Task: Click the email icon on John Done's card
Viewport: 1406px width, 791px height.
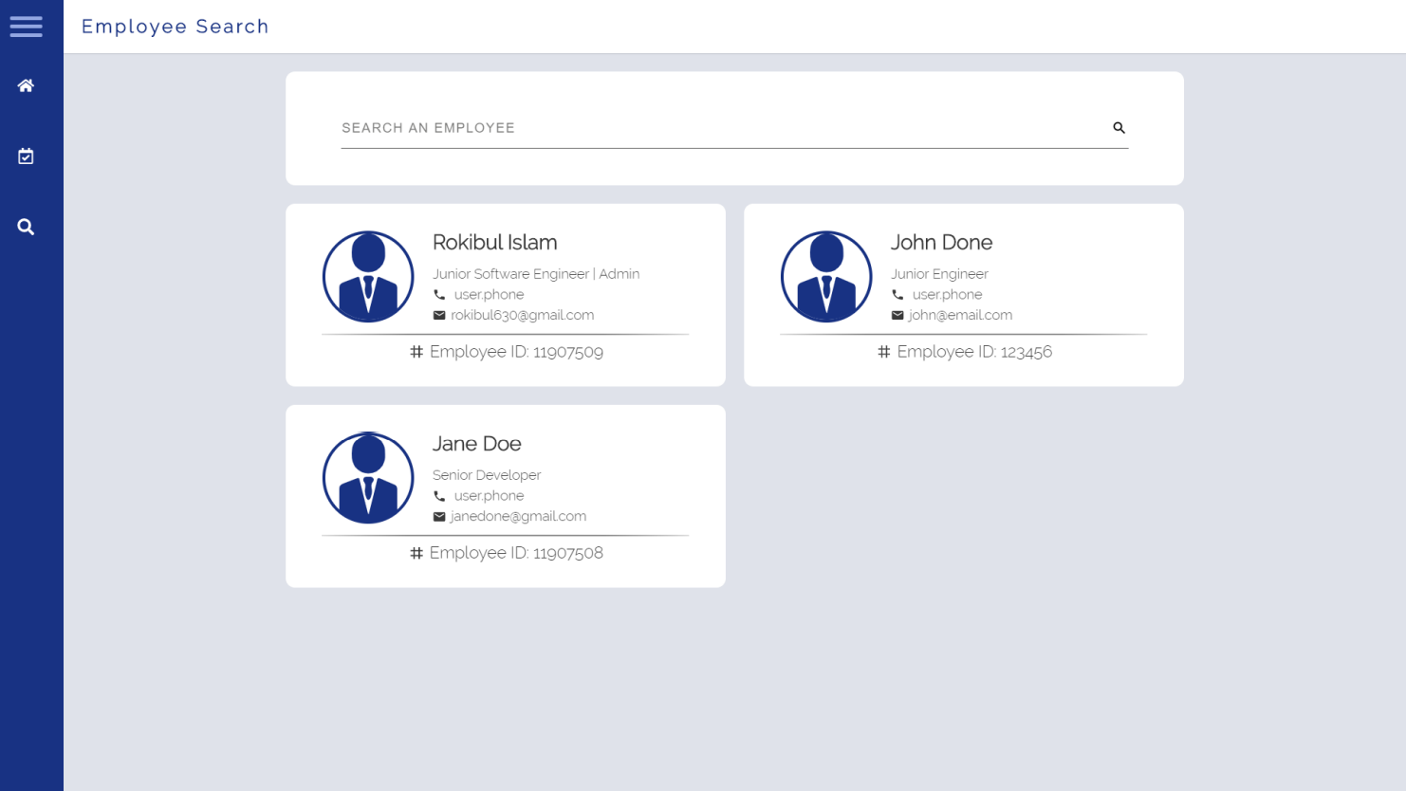Action: tap(897, 315)
